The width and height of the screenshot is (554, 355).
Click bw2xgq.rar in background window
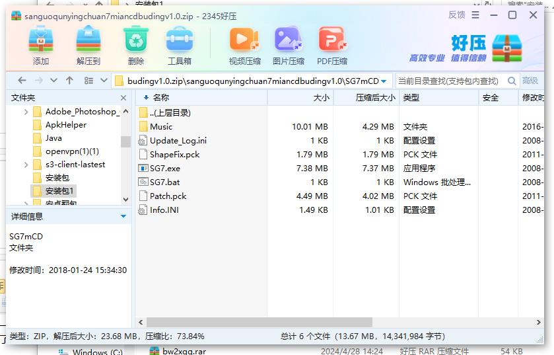point(184,352)
